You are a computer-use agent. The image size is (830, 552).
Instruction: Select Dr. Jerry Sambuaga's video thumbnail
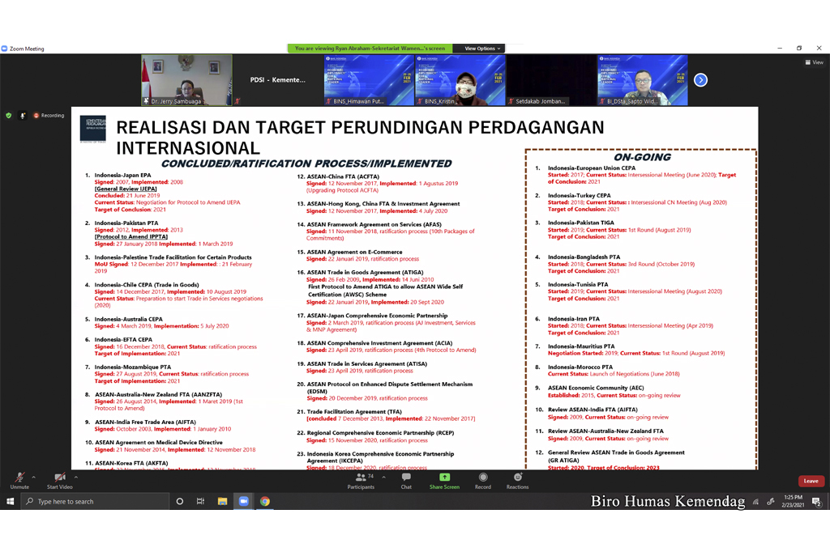coord(187,80)
